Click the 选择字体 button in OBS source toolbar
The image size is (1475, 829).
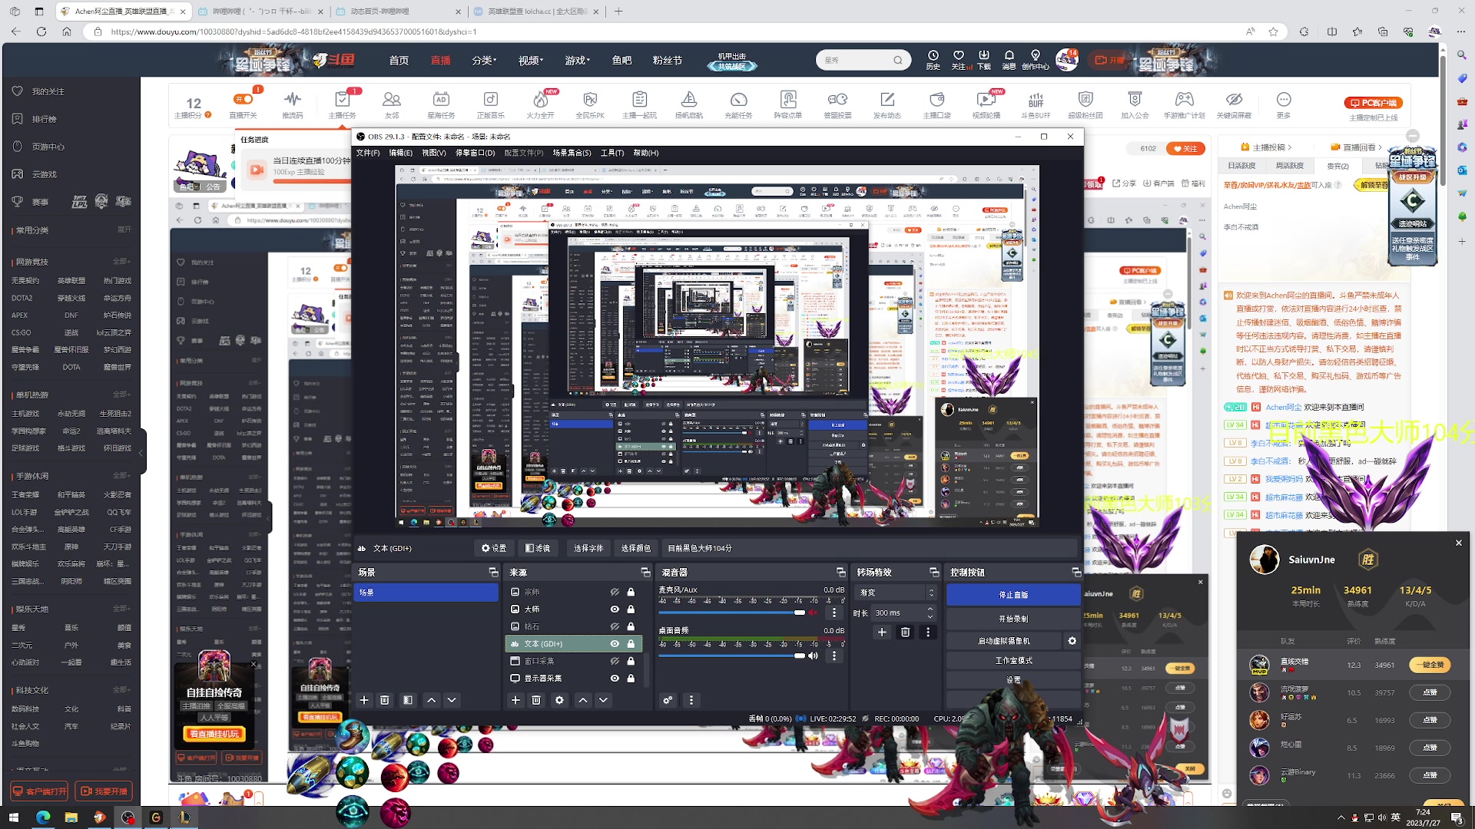coord(588,548)
